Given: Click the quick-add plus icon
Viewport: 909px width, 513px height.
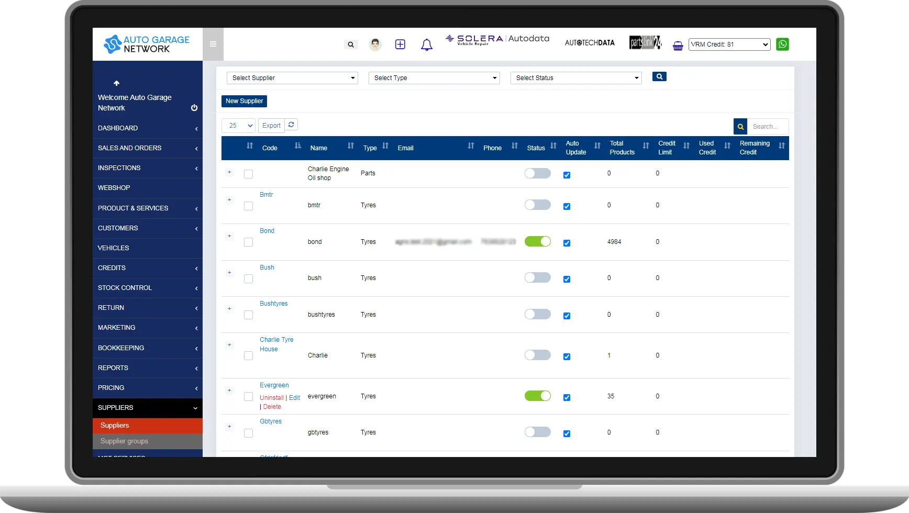Looking at the screenshot, I should tap(400, 44).
